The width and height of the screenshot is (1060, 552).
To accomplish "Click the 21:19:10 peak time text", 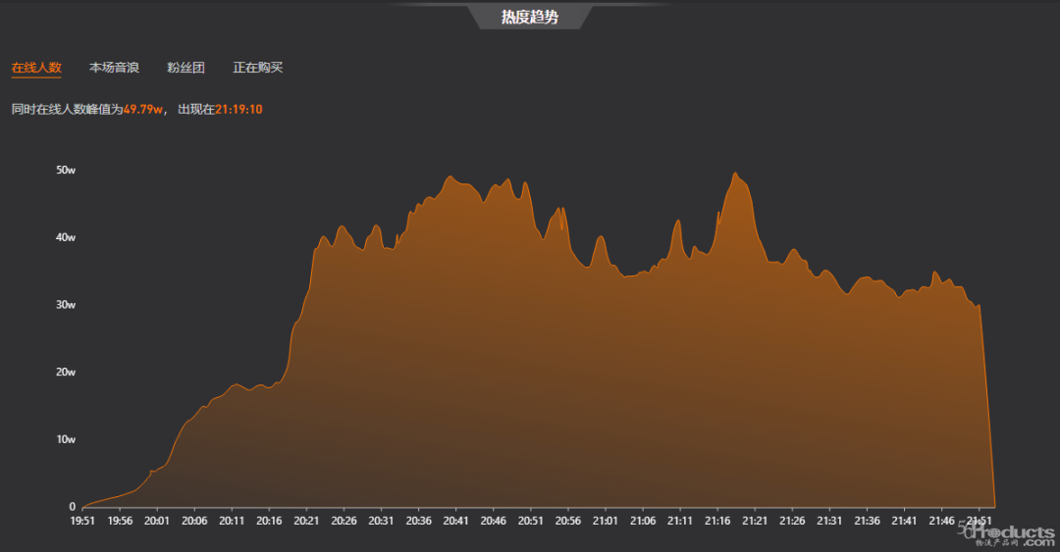I will [238, 109].
